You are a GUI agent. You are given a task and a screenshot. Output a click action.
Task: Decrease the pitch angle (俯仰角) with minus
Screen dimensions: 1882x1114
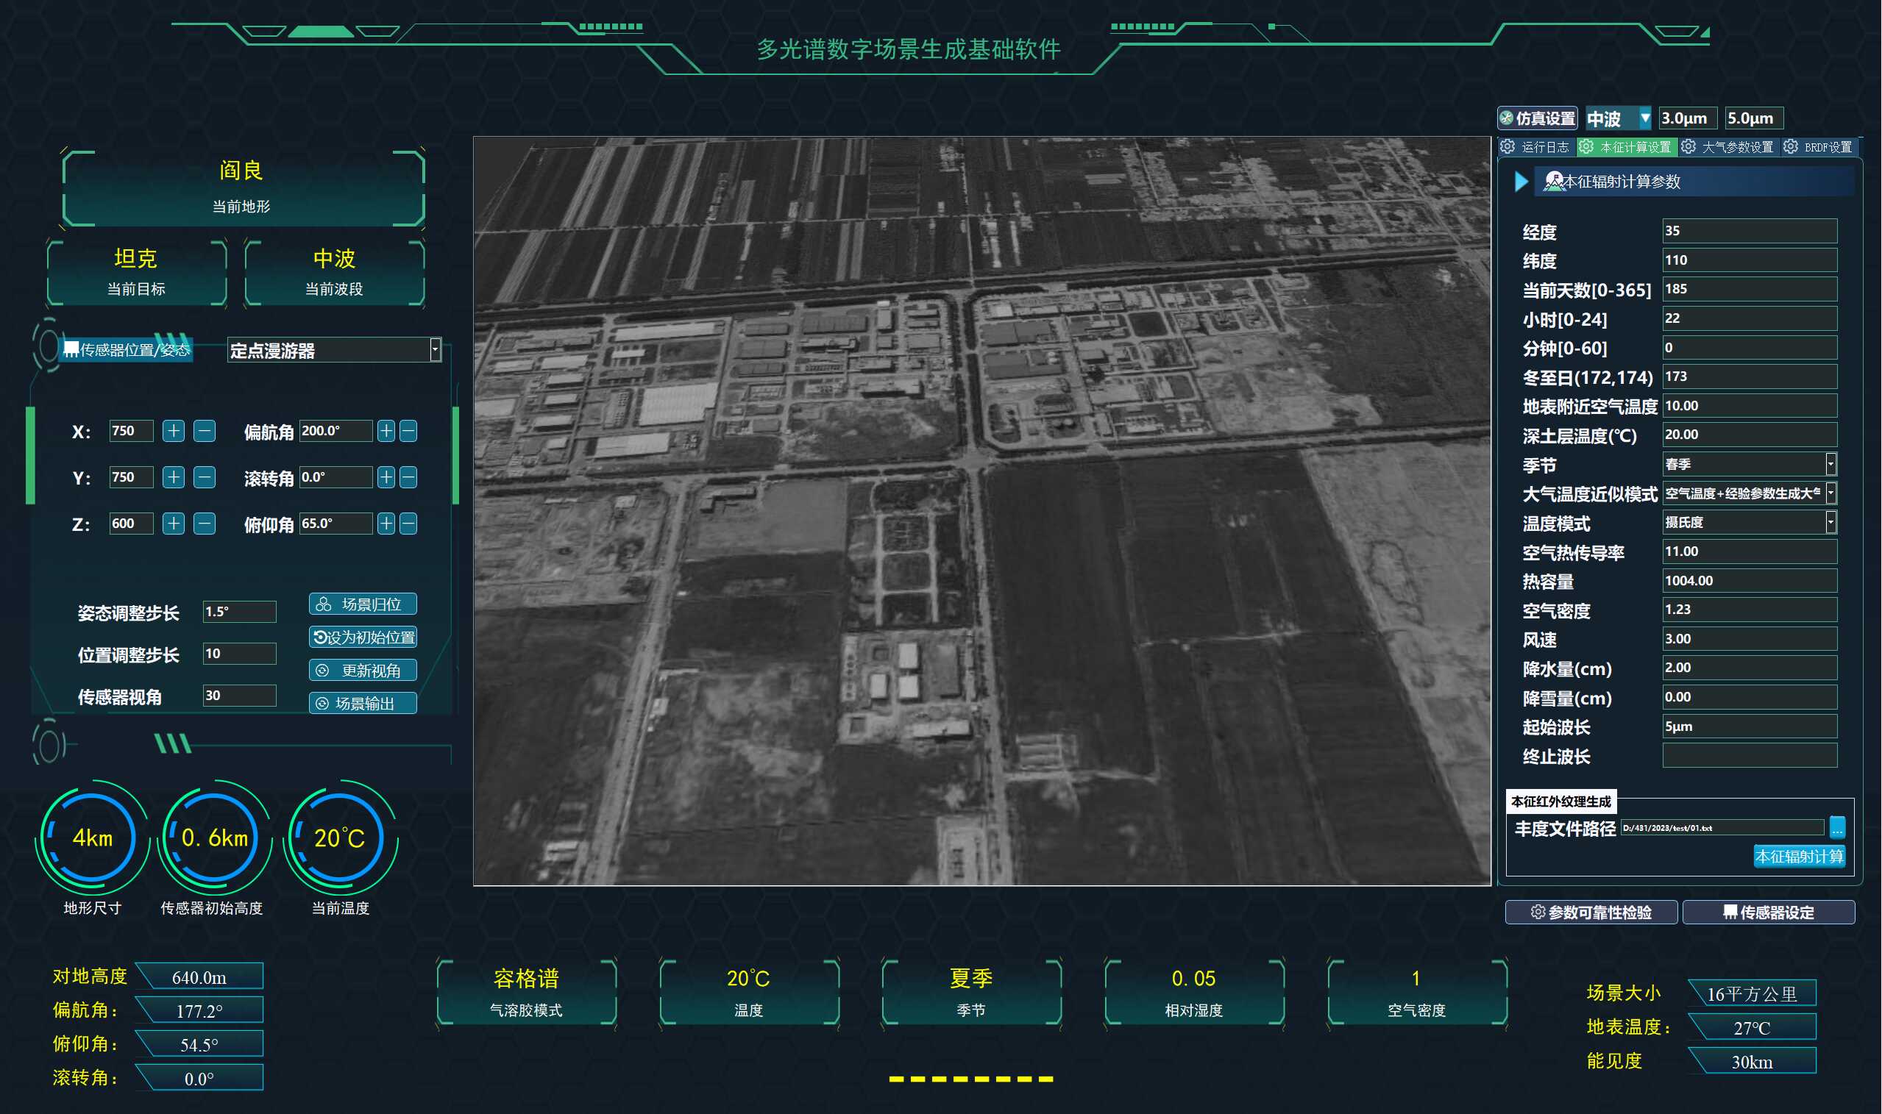tap(408, 524)
